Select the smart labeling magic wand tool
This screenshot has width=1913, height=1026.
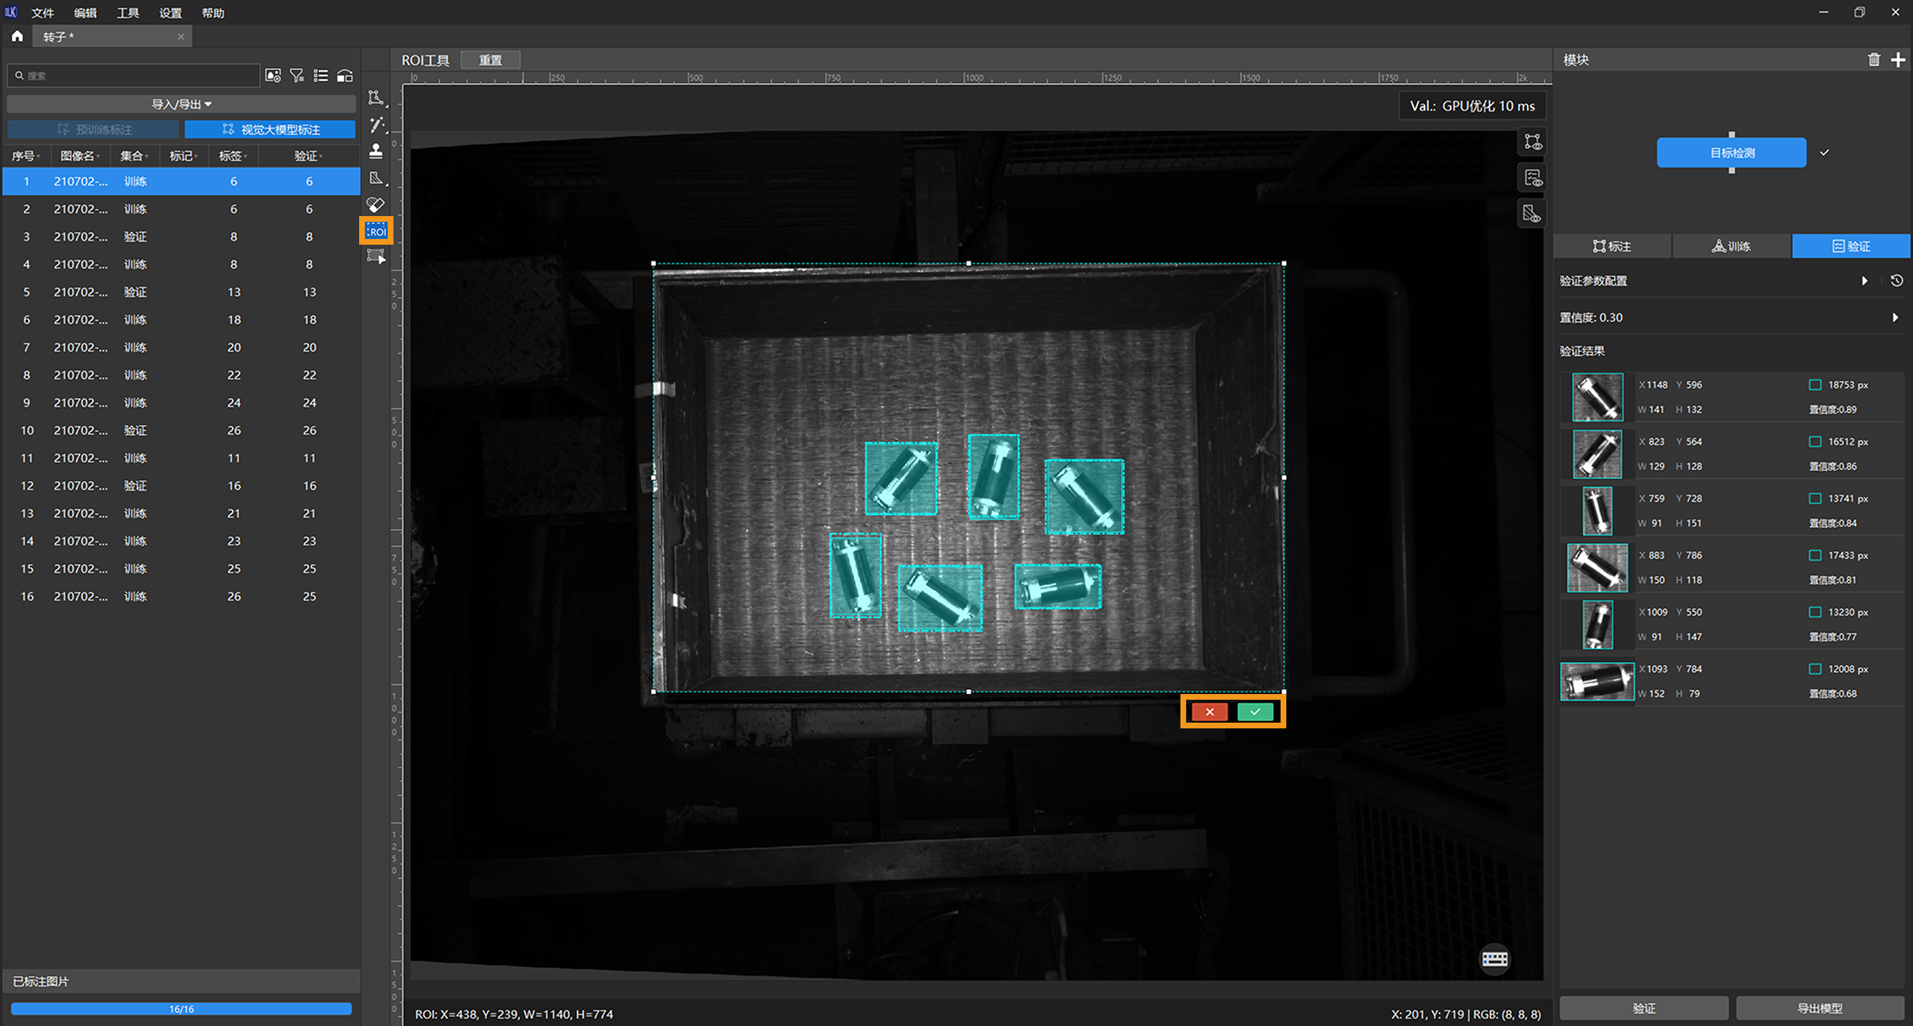376,124
